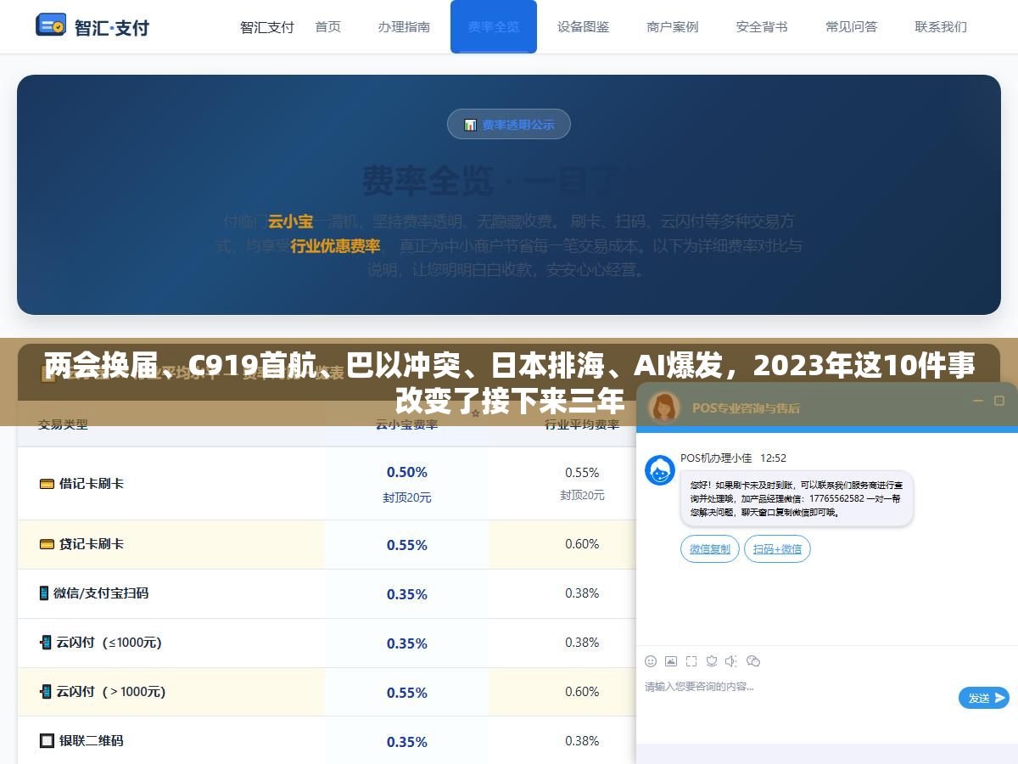
Task: Click the send image icon in chat
Action: [x=671, y=660]
